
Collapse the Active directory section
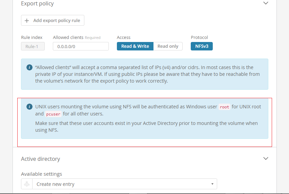point(266,158)
